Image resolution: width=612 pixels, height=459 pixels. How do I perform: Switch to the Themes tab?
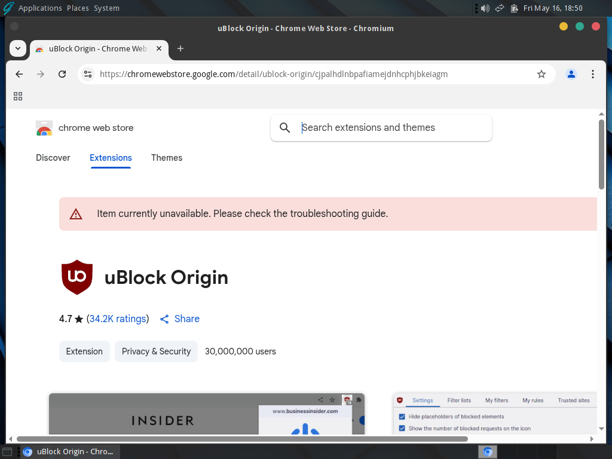[167, 158]
